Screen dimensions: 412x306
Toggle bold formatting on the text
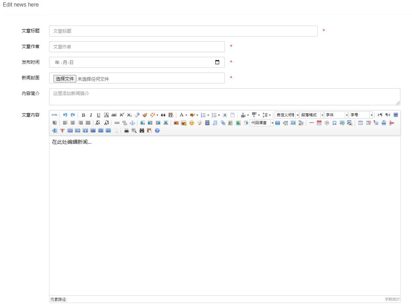83,115
